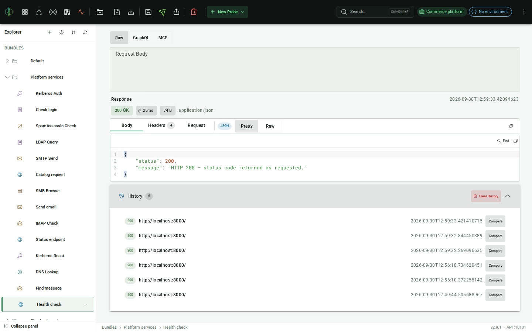Screen dimensions: 532x332
Task: Select Raw response view
Action: [x=270, y=126]
